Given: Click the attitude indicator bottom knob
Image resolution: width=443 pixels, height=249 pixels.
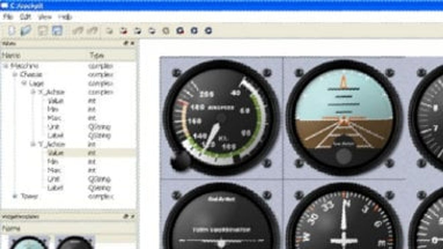Looking at the screenshot, I should [344, 156].
